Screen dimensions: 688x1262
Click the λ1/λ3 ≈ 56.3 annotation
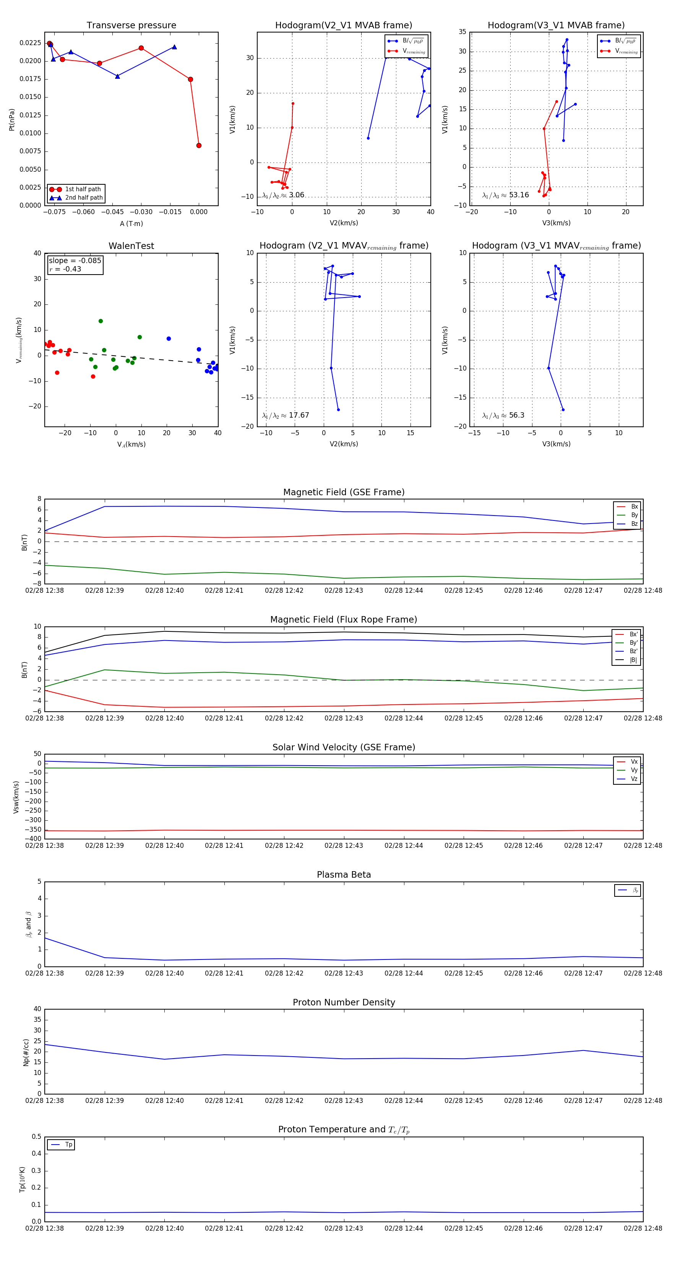pyautogui.click(x=503, y=415)
